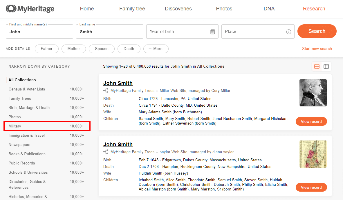View record for John Smith of Lancaster
The width and height of the screenshot is (343, 200).
tap(311, 122)
